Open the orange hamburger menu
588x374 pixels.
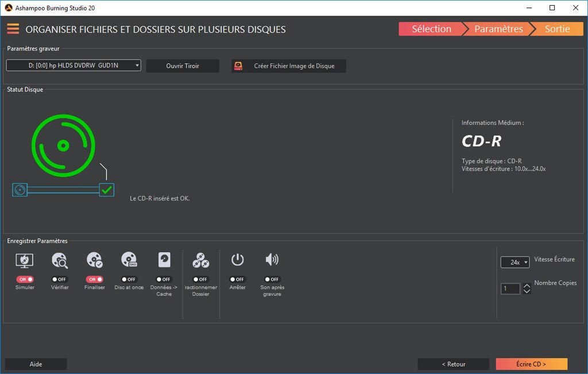coord(13,29)
